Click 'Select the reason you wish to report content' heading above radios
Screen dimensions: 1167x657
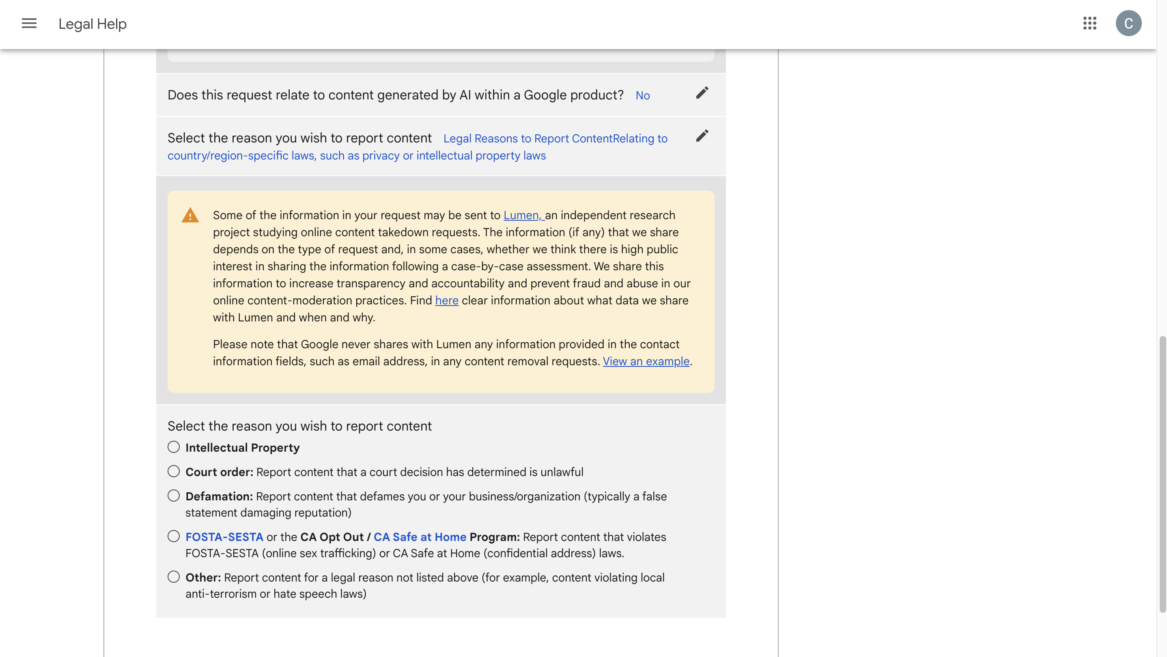[x=299, y=426]
